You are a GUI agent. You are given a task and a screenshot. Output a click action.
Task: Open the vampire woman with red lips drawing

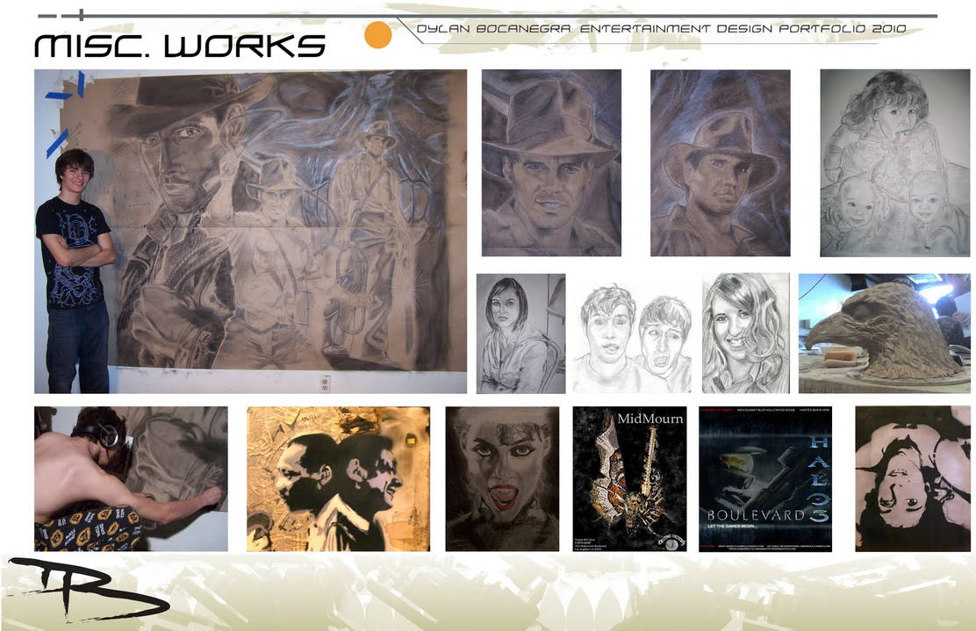coord(502,478)
